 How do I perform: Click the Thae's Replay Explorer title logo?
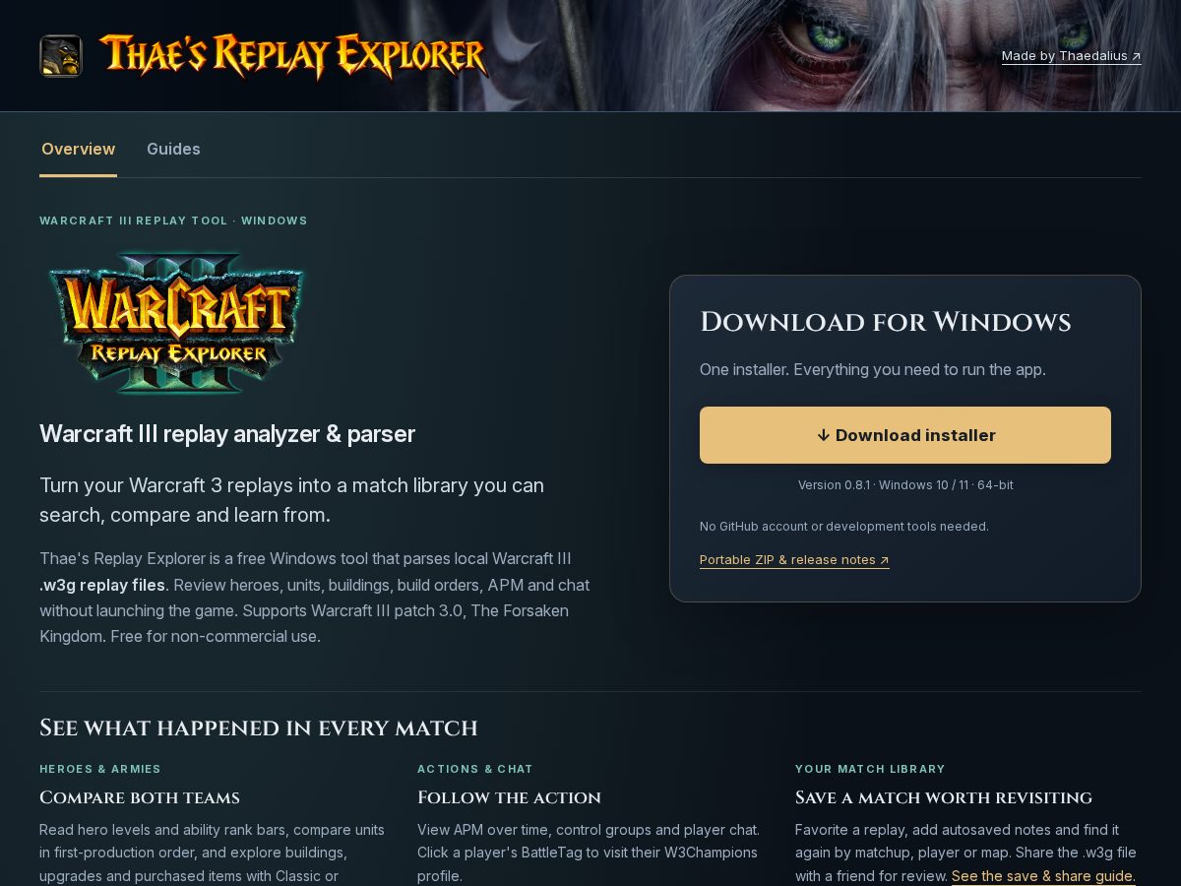pyautogui.click(x=293, y=56)
